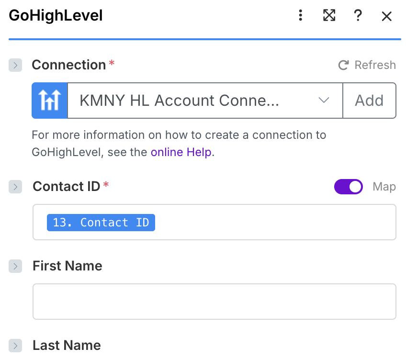406x359 pixels.
Task: Focus the First Name input field
Action: pos(214,302)
